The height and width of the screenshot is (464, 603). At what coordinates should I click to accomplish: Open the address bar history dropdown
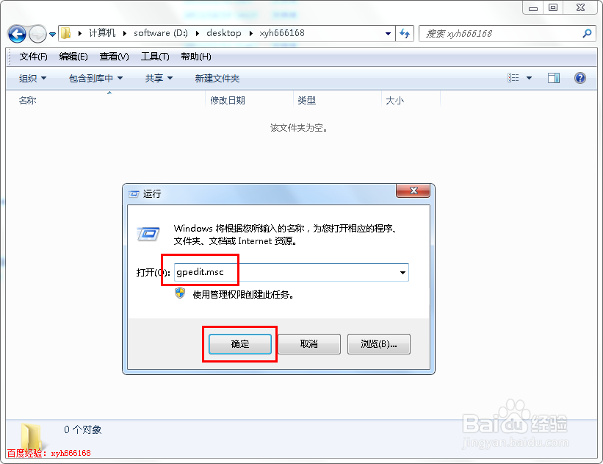(388, 33)
